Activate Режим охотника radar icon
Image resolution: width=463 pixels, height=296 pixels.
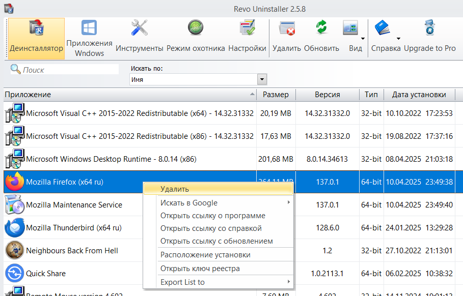click(x=196, y=27)
